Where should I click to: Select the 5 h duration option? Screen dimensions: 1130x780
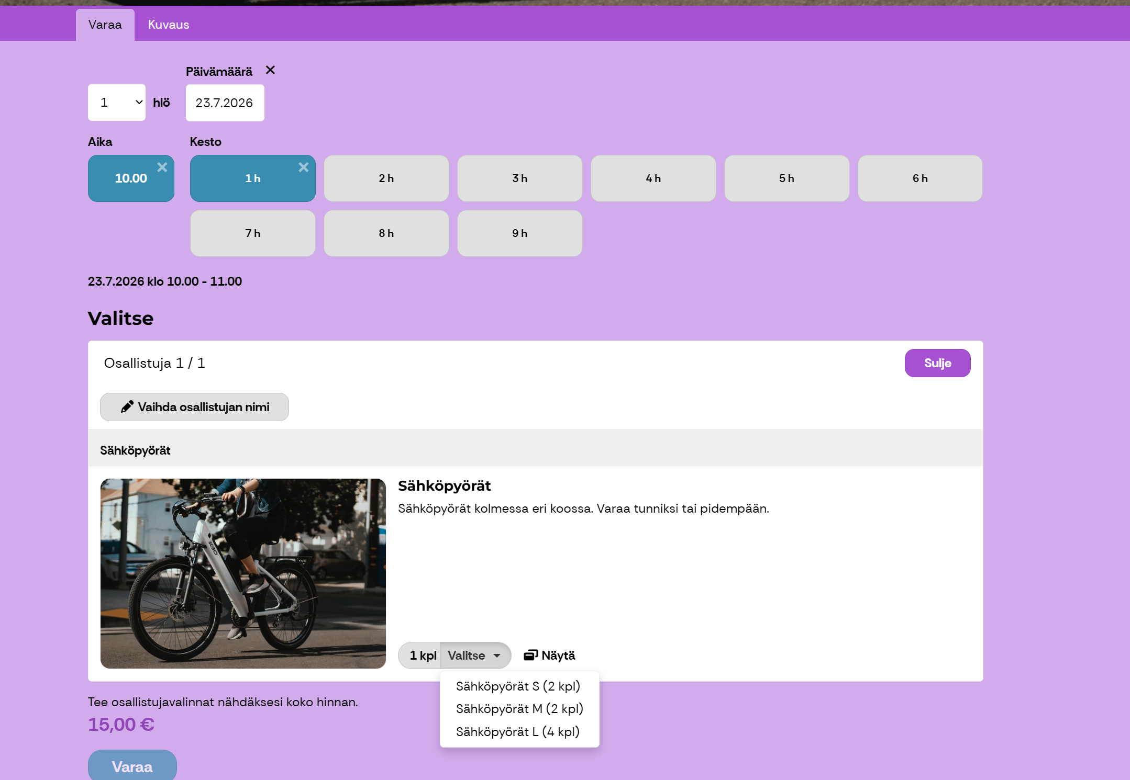[786, 178]
